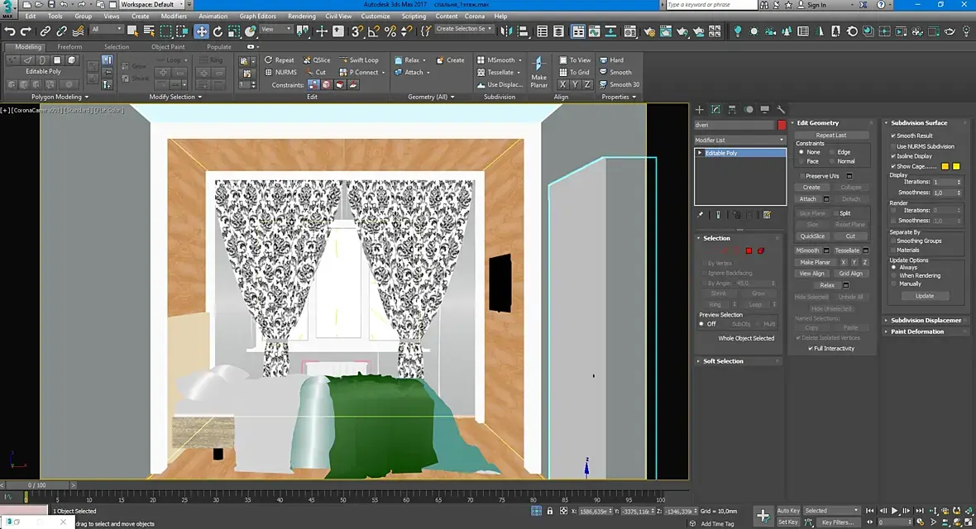Expand the Soft Selection rollout
This screenshot has height=529, width=976.
(x=723, y=361)
